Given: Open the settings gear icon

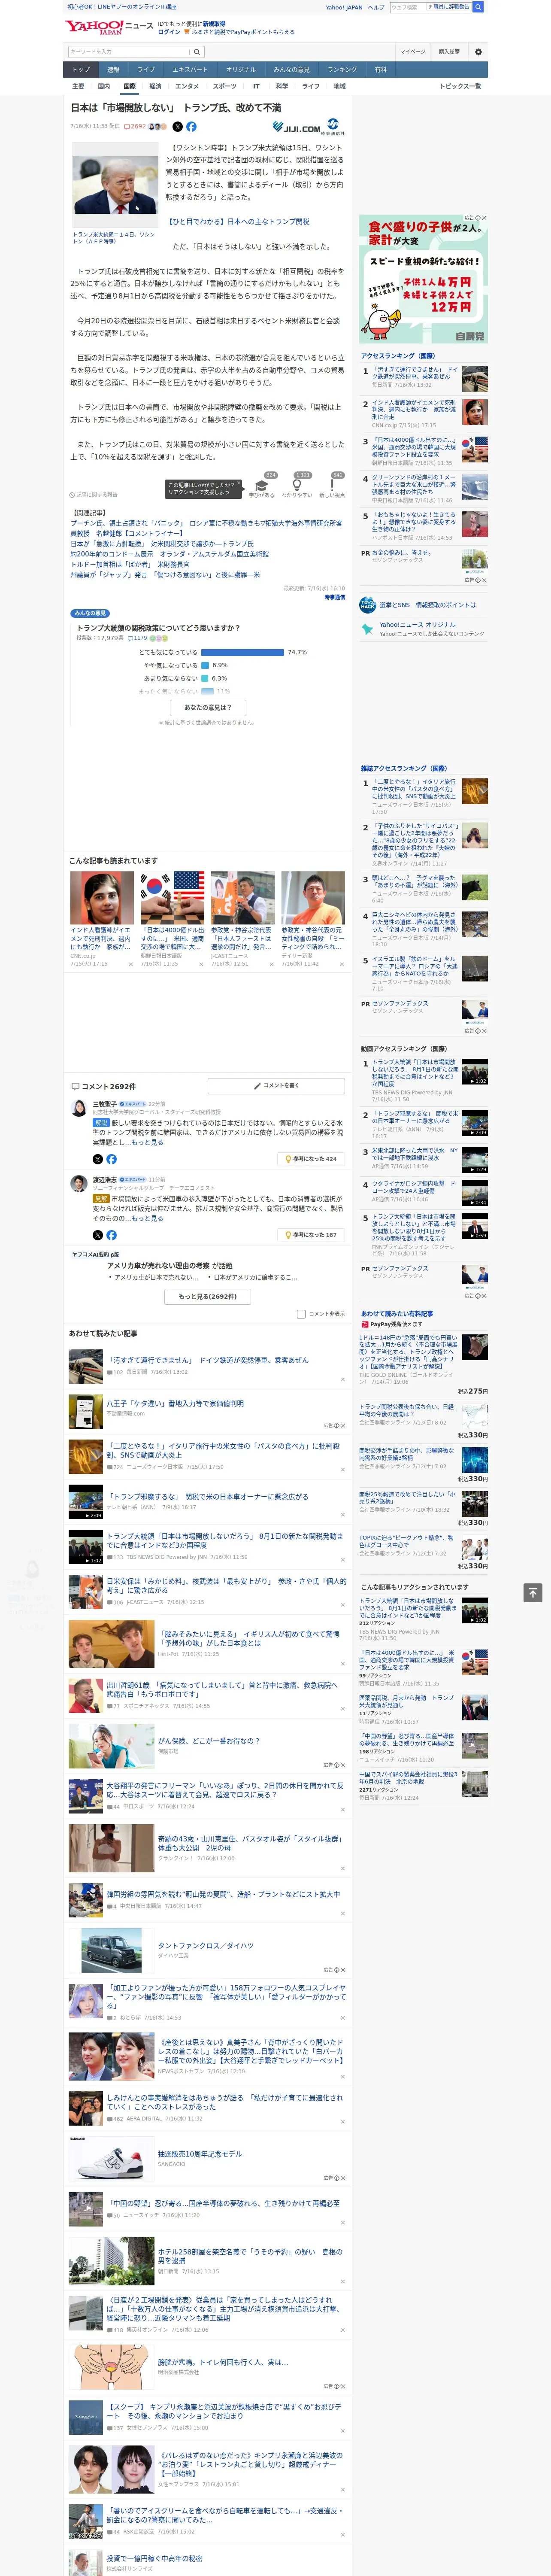Looking at the screenshot, I should [478, 52].
